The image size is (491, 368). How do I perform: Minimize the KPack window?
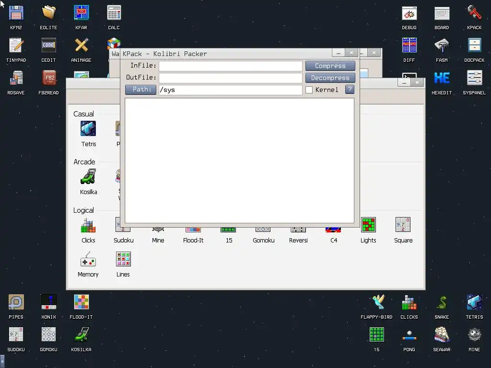pyautogui.click(x=338, y=53)
